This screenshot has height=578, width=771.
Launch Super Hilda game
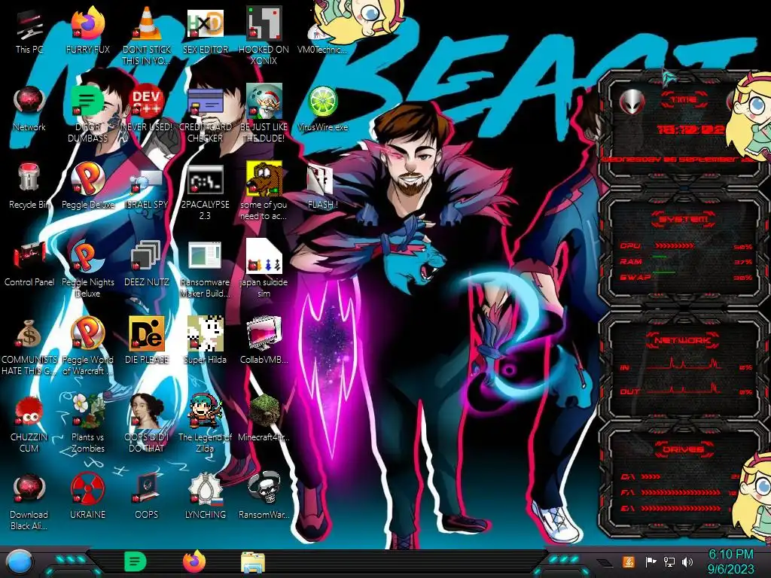click(205, 340)
